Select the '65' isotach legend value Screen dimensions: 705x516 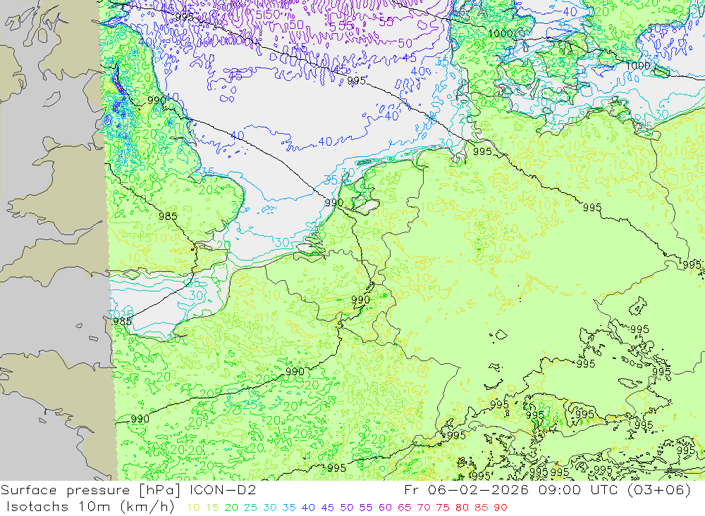click(404, 508)
